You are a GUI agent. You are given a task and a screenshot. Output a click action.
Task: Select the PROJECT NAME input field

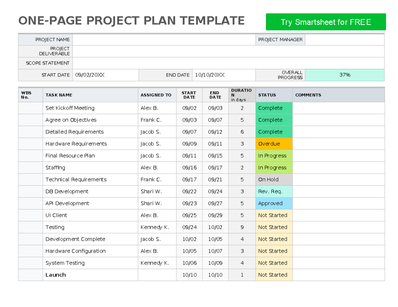[x=164, y=39]
